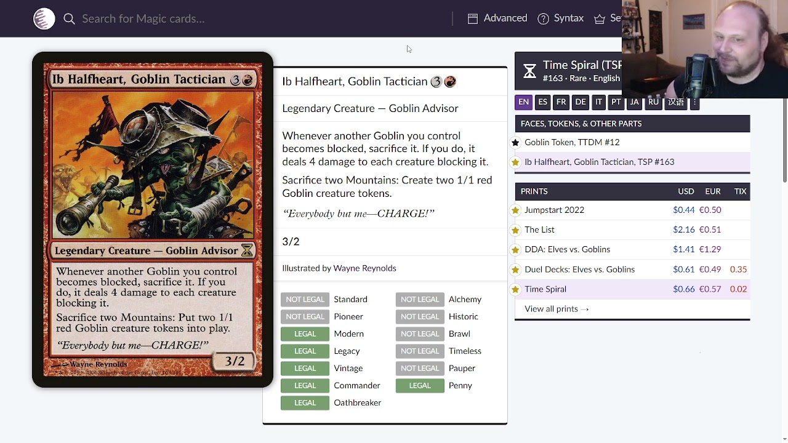788x443 pixels.
Task: Open illustrator Wayne Reynolds link
Action: pos(364,268)
